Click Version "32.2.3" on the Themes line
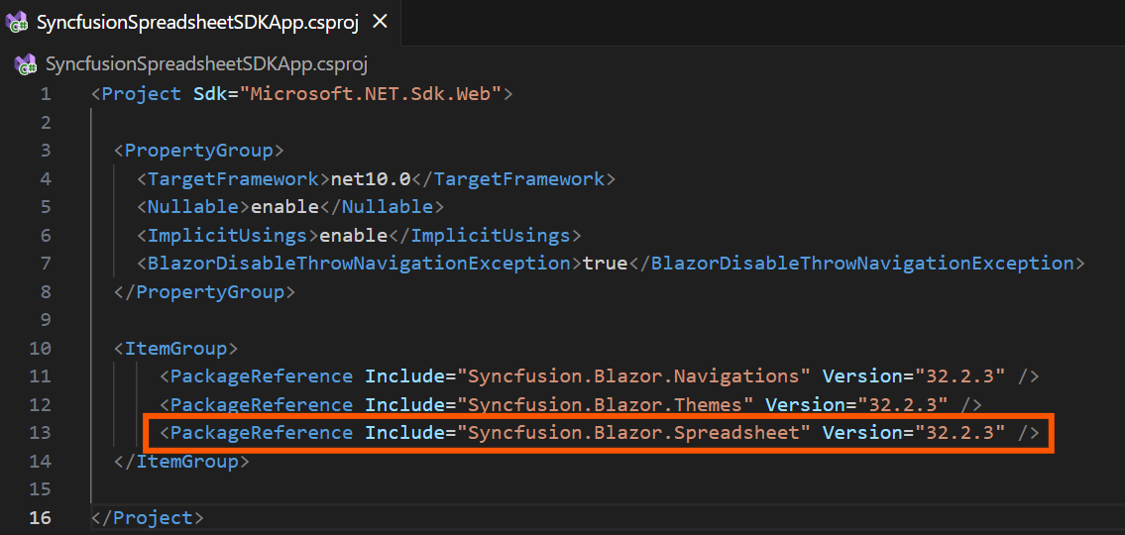 click(x=902, y=404)
